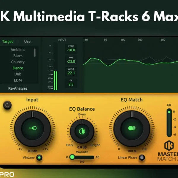Screen dimensions: 178x178
Task: Click the Bright label under EQ Balance
Action: [95, 145]
